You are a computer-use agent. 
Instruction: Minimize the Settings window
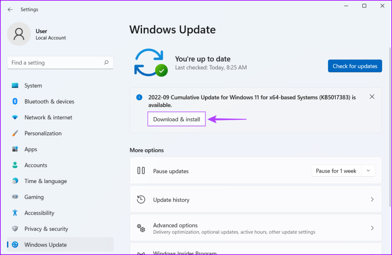[x=346, y=6]
